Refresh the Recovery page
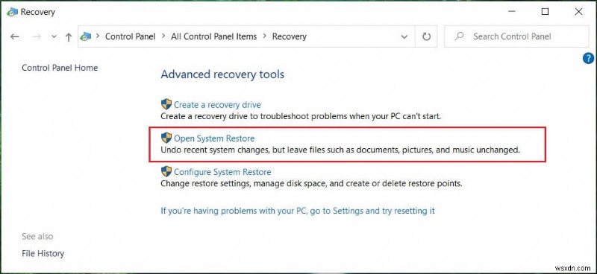The image size is (597, 274). coord(426,36)
